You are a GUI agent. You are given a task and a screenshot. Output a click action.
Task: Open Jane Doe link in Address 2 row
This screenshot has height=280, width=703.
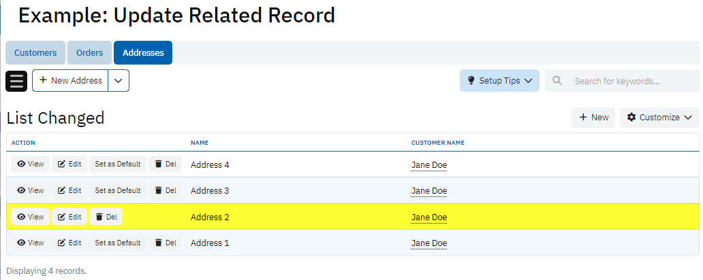coord(429,218)
